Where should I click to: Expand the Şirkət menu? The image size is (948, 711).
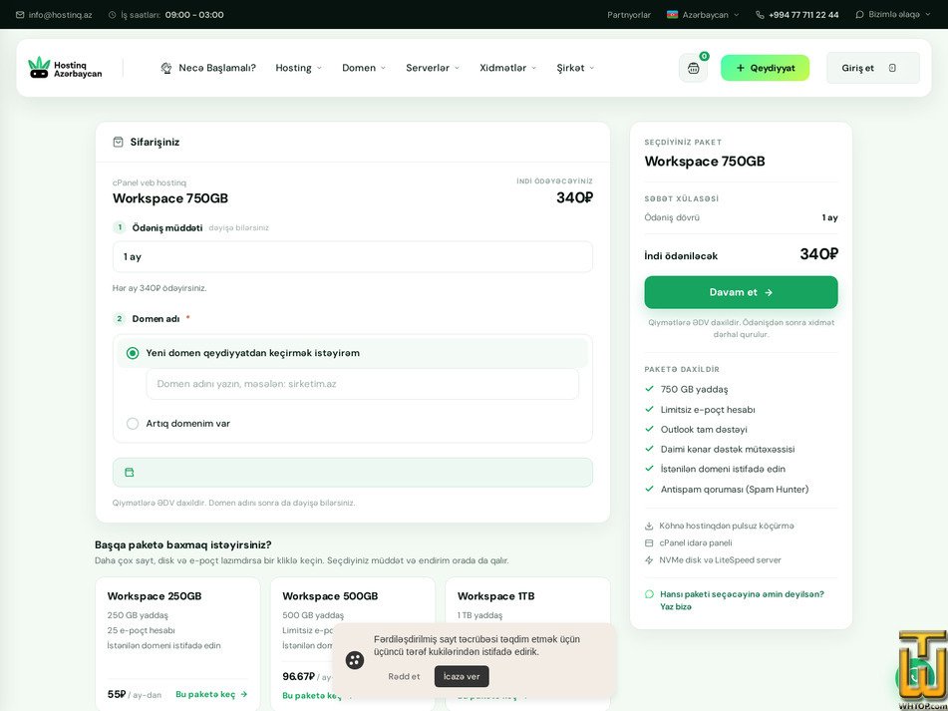[x=575, y=68]
